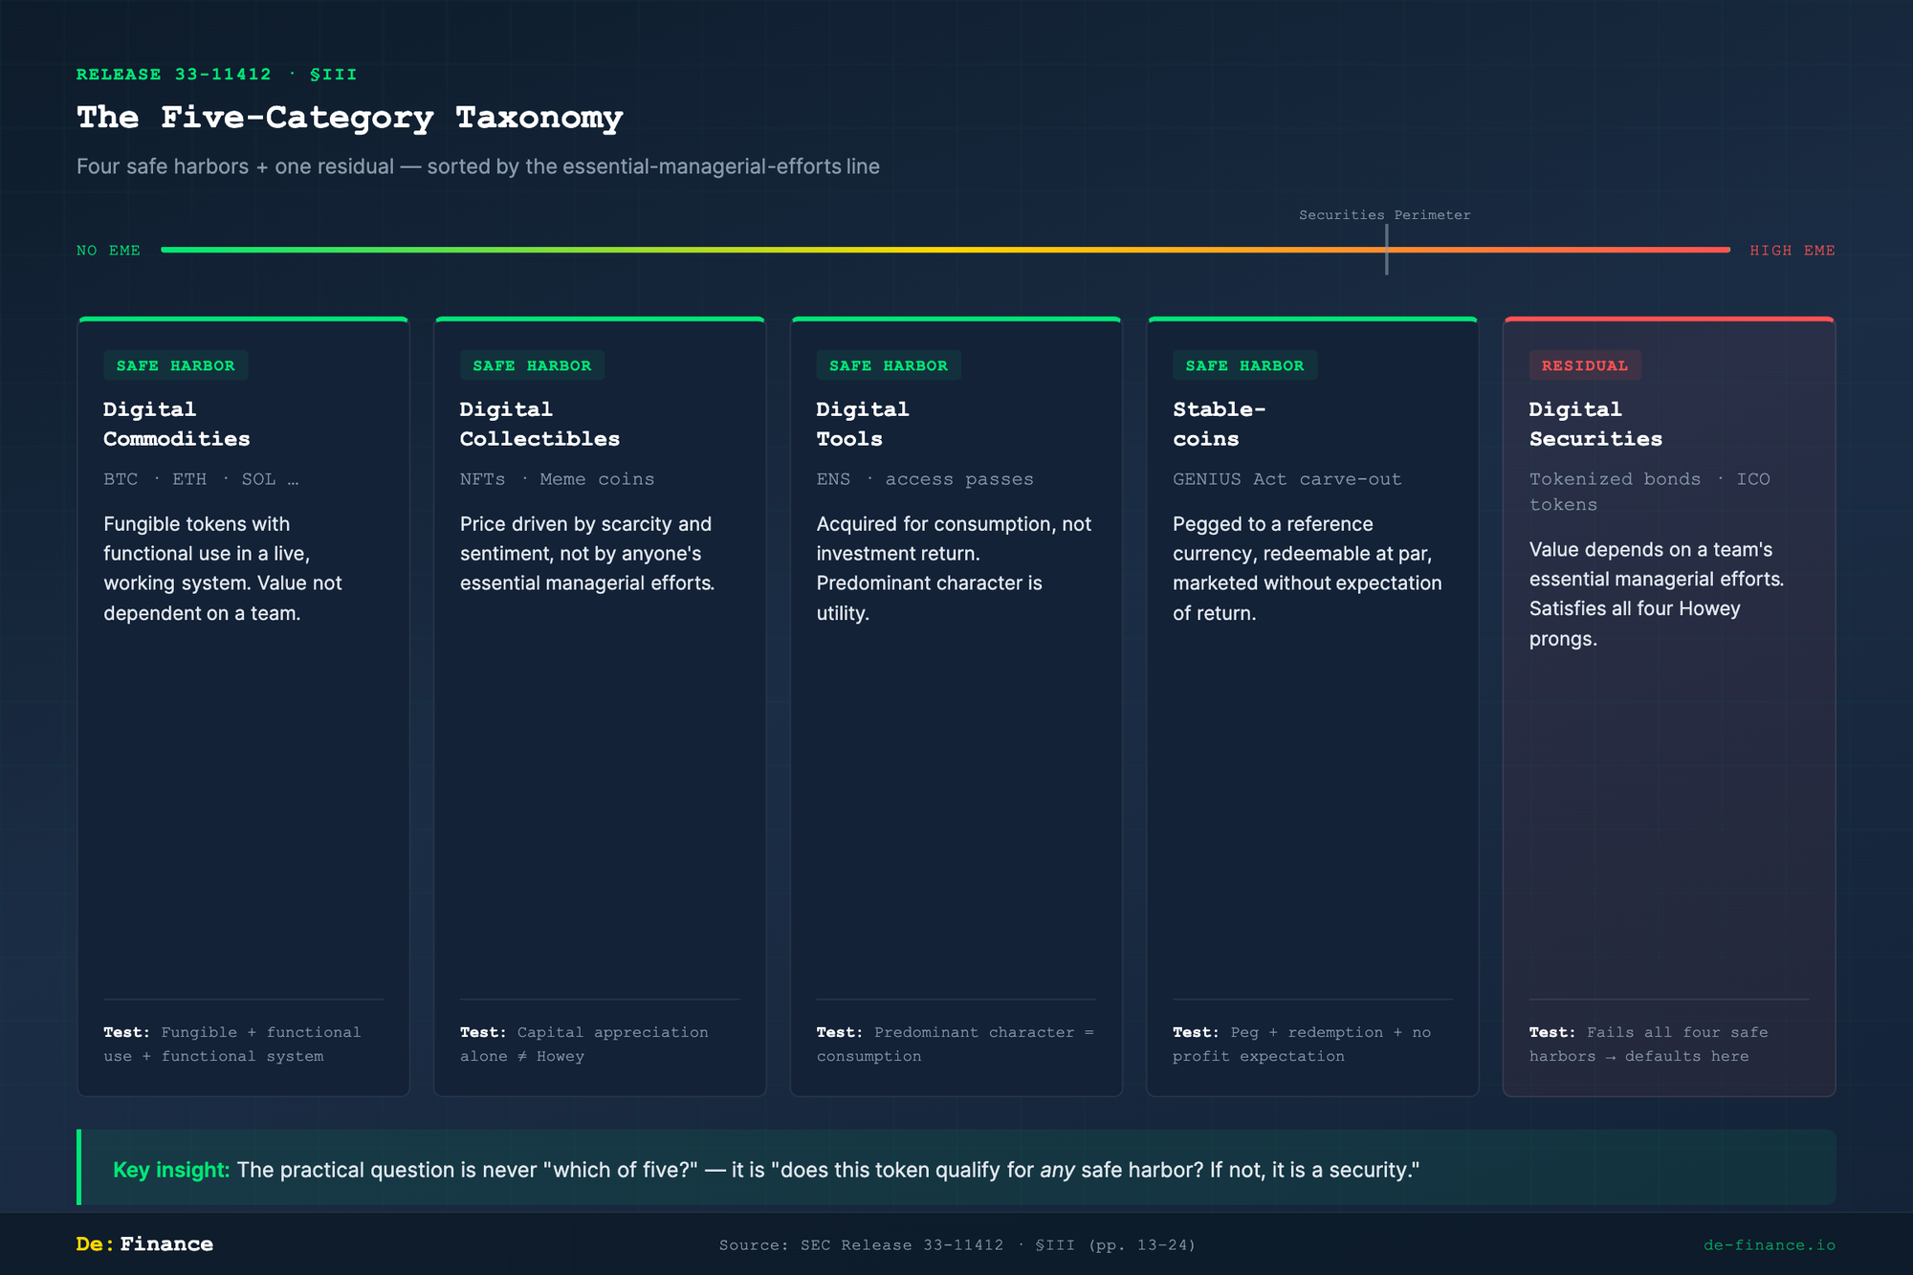Click the Test line in Digital Collectibles card
The image size is (1913, 1275).
point(583,1044)
